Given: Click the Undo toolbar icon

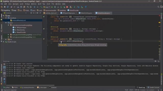Looking at the screenshot, I should (11, 7).
